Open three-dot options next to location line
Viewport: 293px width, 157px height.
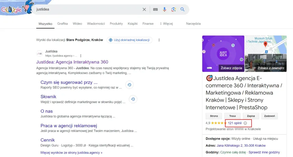coord(159,40)
